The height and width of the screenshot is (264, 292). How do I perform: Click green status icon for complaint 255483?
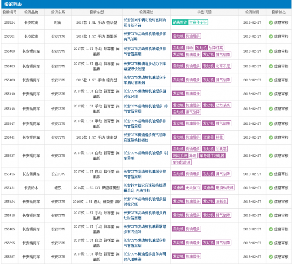point(270,66)
